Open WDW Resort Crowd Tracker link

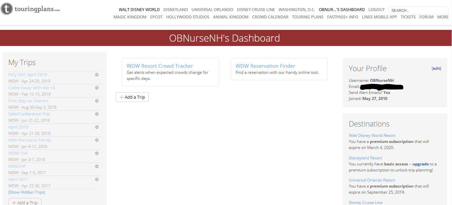[160, 66]
